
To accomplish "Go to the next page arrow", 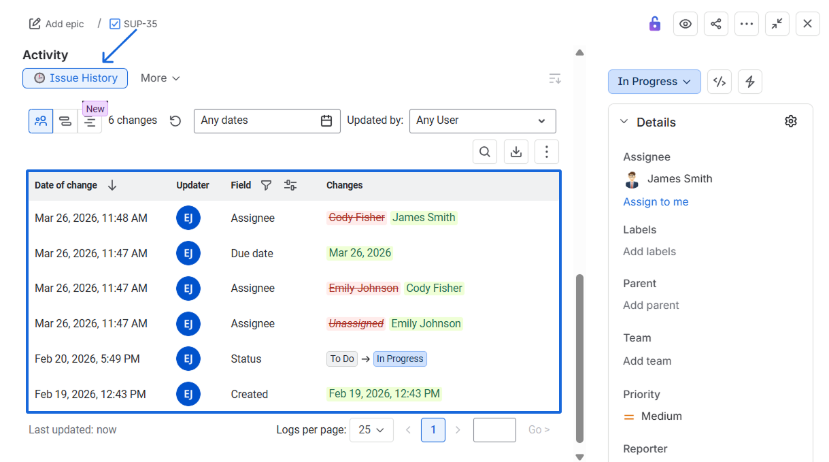I will [458, 430].
